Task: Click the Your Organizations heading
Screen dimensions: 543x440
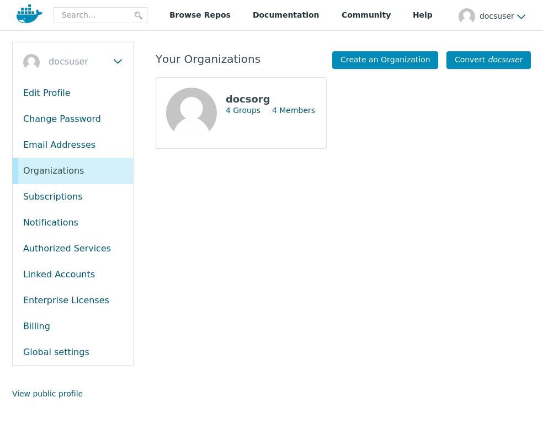Action: pos(208,60)
